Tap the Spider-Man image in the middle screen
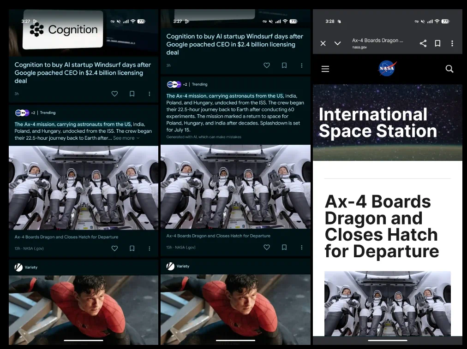 235,309
